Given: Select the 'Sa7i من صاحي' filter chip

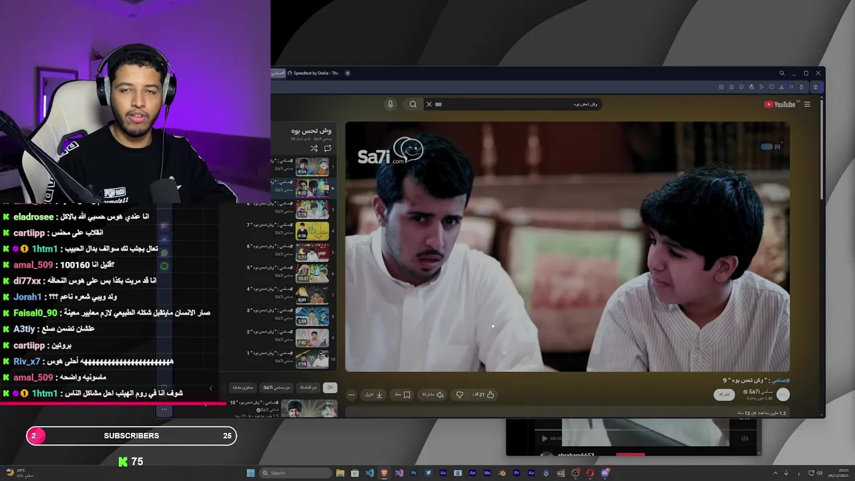Looking at the screenshot, I should (x=276, y=387).
